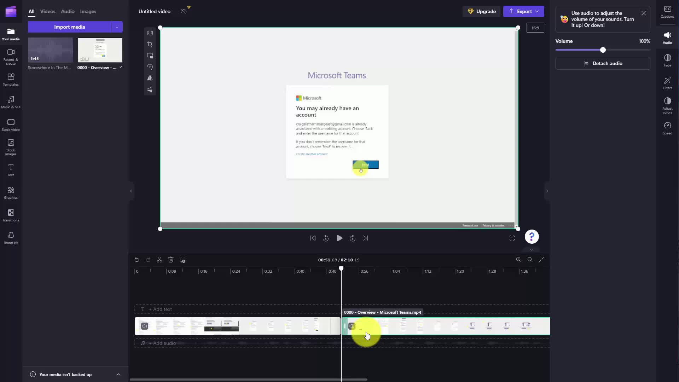Open the Export options dropdown

[x=537, y=11]
